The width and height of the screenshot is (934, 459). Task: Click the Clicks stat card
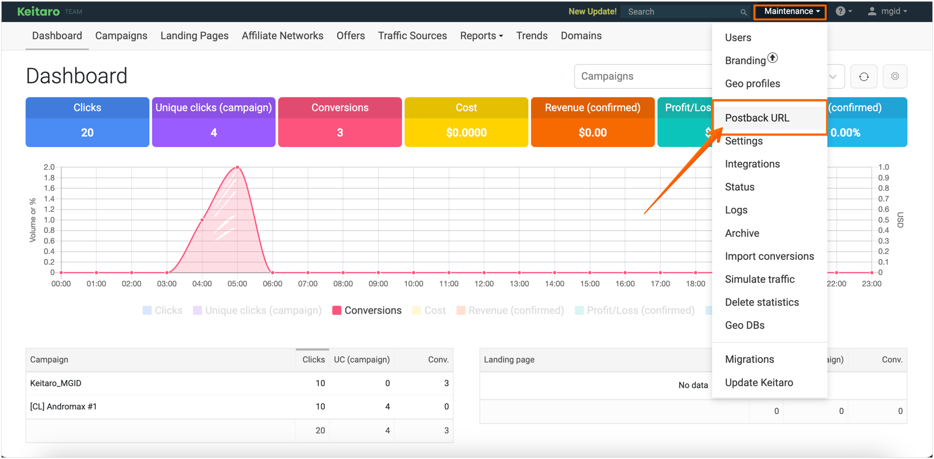(x=87, y=122)
